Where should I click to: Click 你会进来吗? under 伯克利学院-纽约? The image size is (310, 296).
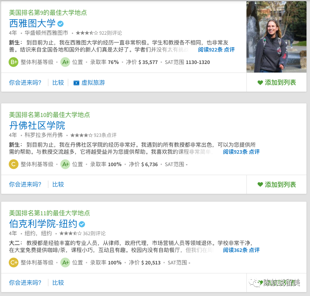25,283
